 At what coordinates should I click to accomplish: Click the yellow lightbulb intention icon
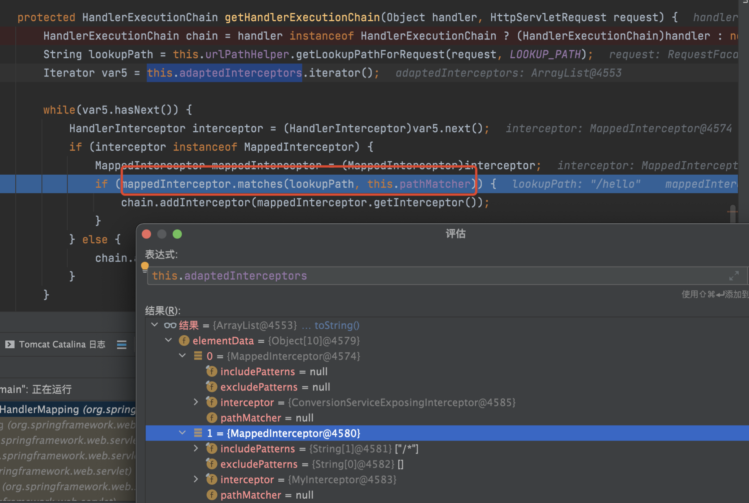pos(145,267)
